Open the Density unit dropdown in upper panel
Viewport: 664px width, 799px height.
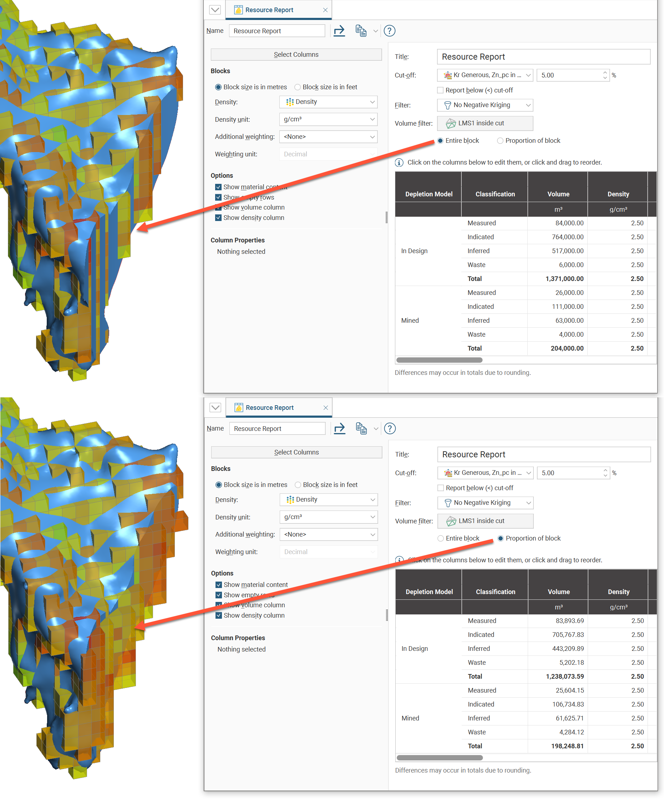[x=328, y=120]
